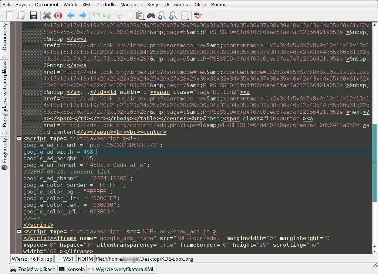The width and height of the screenshot is (378, 274).
Task: Click the google_color_border "FFFFFF" line
Action: [74, 185]
